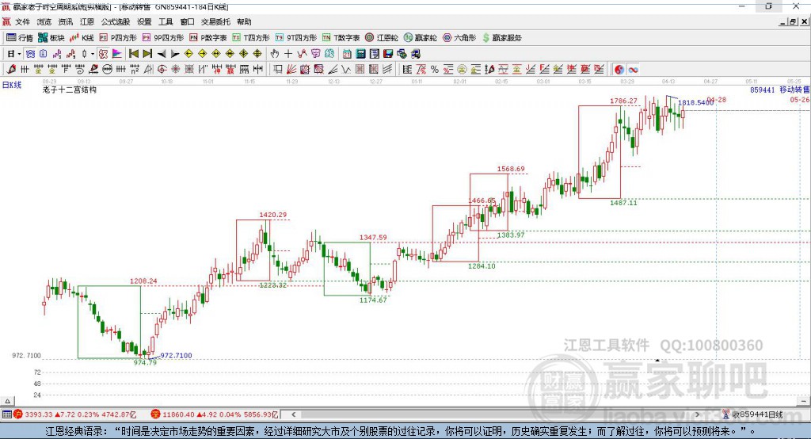Click the 859441 移动转售 stock name
Viewport: 811px width, 439px height.
pos(779,90)
